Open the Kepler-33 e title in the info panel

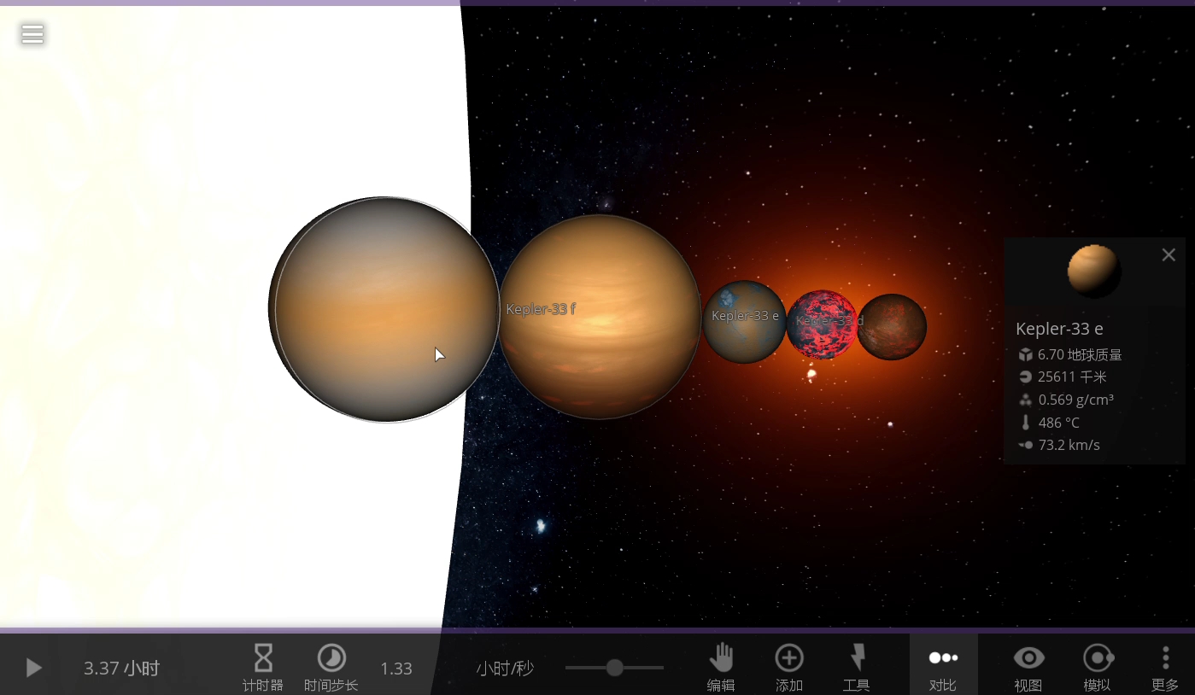[1058, 329]
